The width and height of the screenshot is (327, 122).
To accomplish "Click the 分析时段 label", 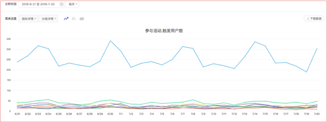I will tap(11, 4).
